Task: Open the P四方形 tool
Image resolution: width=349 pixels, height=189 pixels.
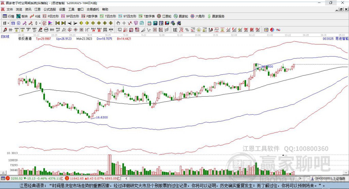Action: (51, 16)
